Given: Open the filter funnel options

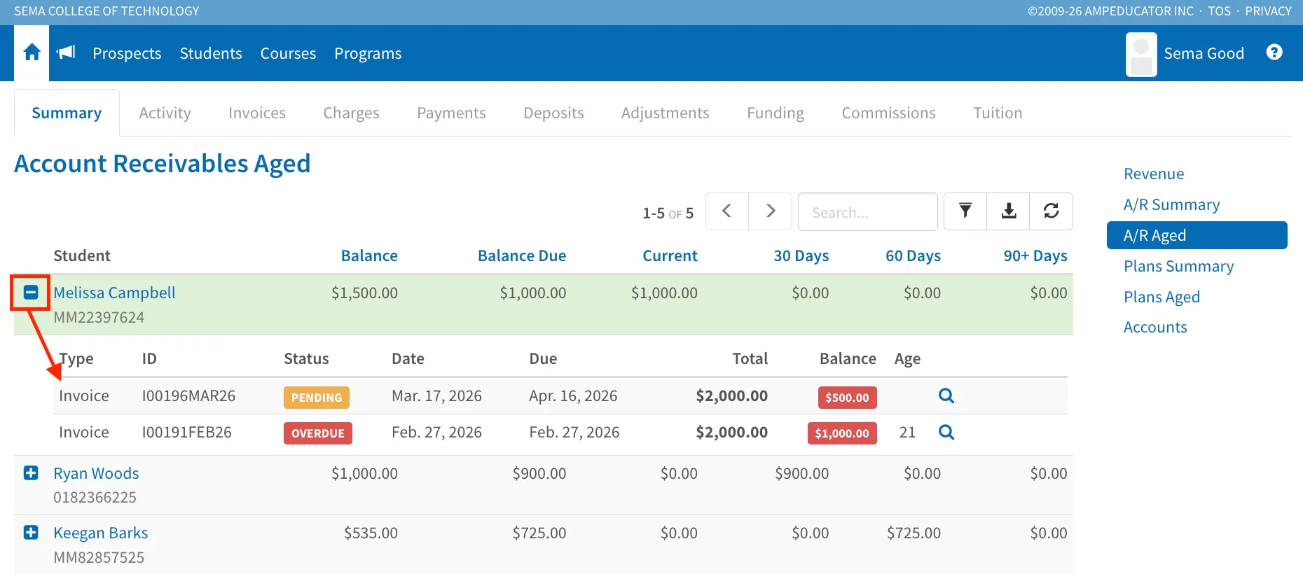Looking at the screenshot, I should 965,211.
